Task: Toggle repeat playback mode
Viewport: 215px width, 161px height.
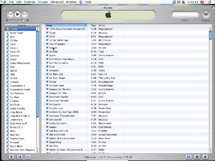Action: click(x=28, y=157)
